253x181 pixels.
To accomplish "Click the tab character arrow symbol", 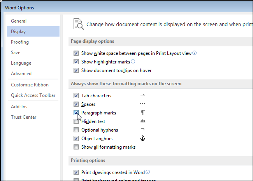I will pos(142,95).
